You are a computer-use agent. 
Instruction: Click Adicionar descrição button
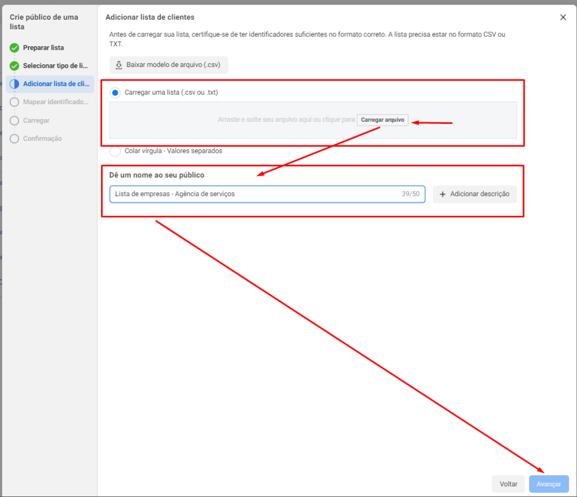point(474,194)
